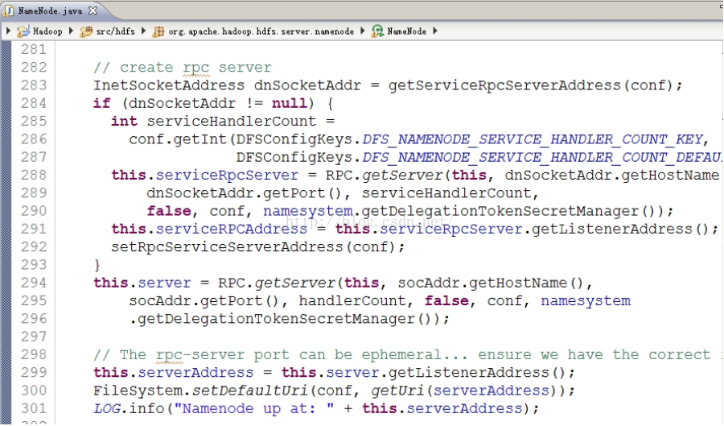Close the NameNode.java tab

(93, 10)
